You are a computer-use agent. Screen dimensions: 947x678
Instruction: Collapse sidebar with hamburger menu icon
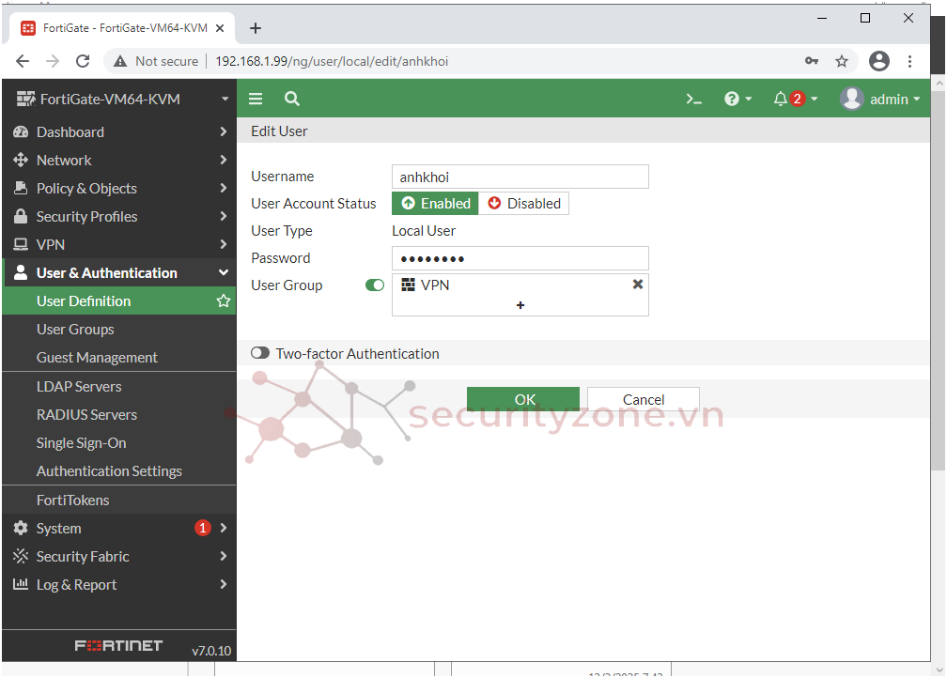(256, 99)
